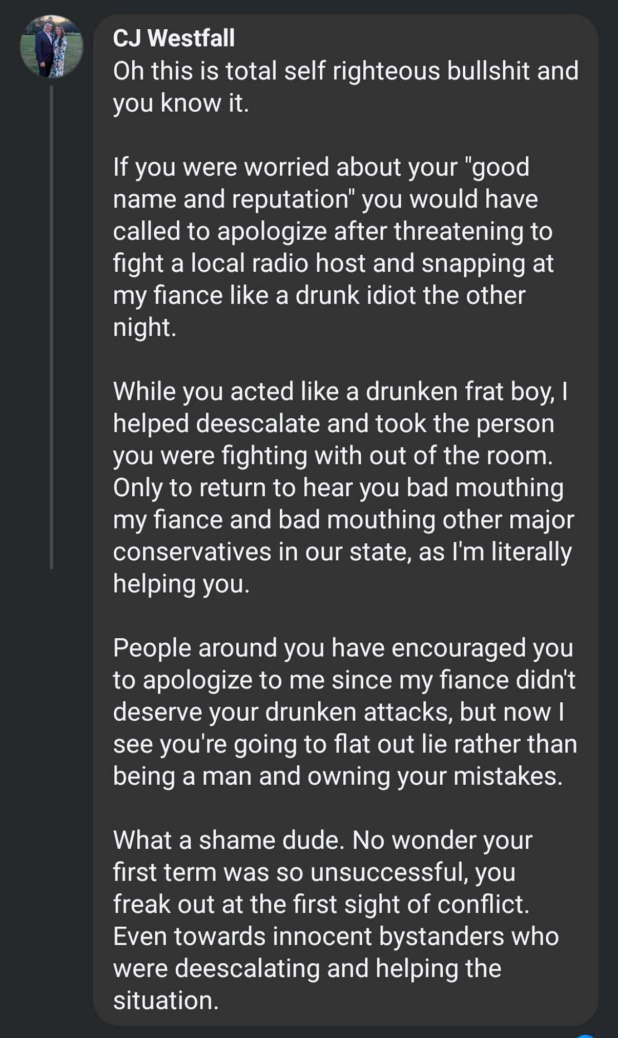Click the word "situation." ending the comment

(166, 1001)
